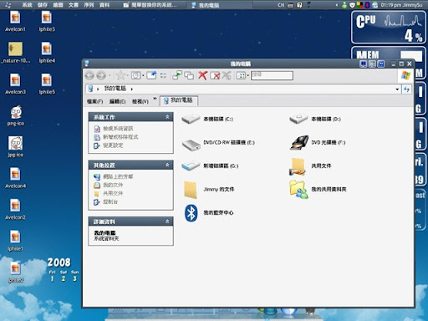Viewport: 428px width, 321px height.
Task: Select the _nature-10... desktop icon
Action: click(16, 53)
